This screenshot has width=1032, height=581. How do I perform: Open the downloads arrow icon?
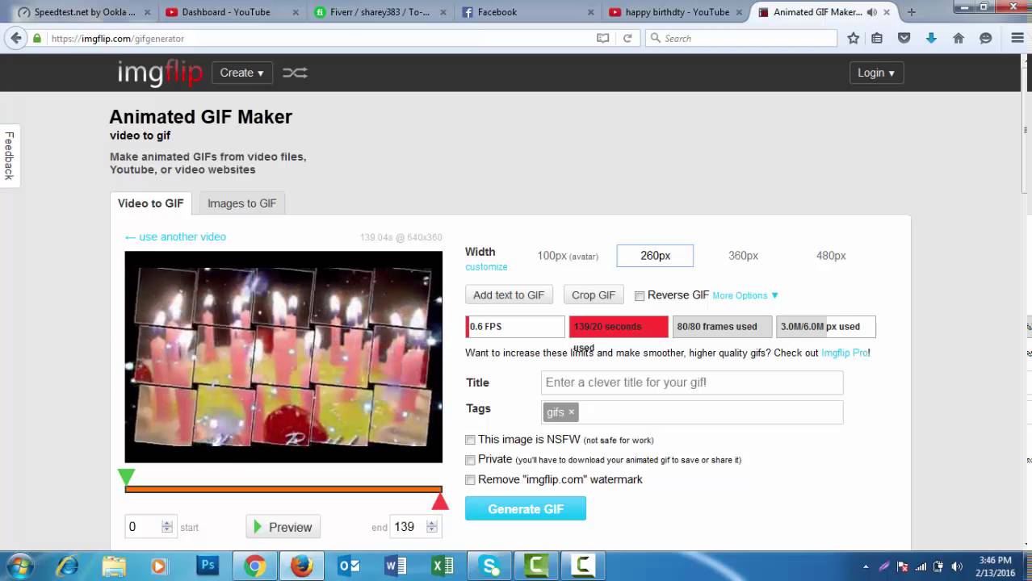point(931,38)
